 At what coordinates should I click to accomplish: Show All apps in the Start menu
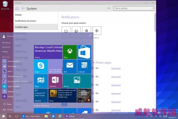(x=8, y=110)
